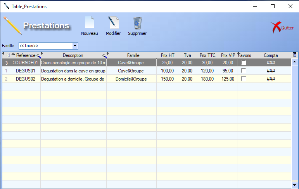Click the large pencil Prestations logo

point(12,26)
